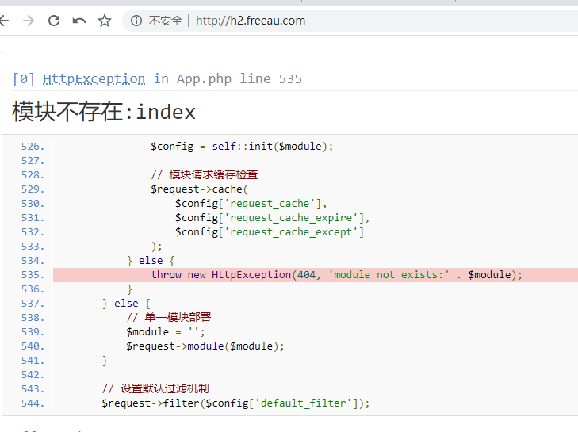
Task: Click the 单一模块部署 comment line
Action: (168, 317)
